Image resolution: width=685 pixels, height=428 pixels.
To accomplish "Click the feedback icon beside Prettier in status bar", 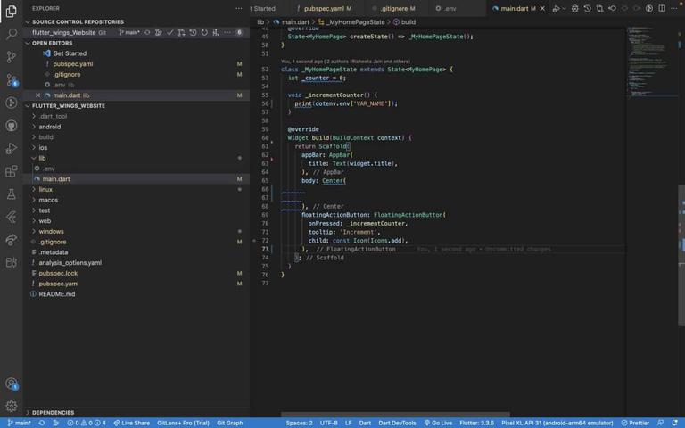I will point(660,423).
